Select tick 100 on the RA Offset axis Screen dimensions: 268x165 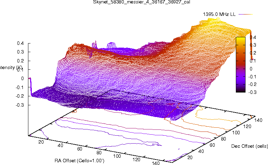click(117, 156)
